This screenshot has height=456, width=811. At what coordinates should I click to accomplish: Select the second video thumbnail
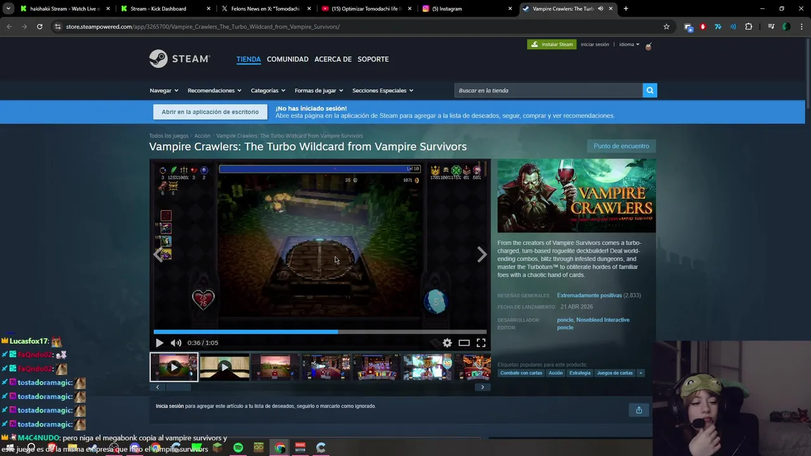(224, 367)
